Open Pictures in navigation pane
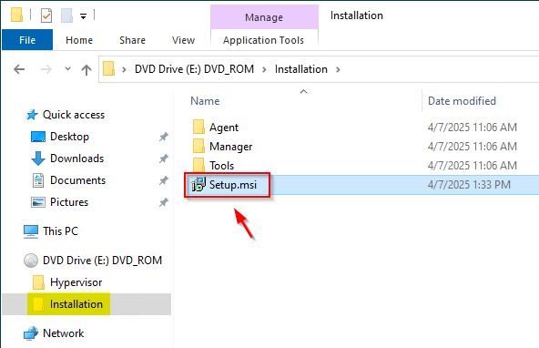This screenshot has width=539, height=348. pyautogui.click(x=69, y=202)
